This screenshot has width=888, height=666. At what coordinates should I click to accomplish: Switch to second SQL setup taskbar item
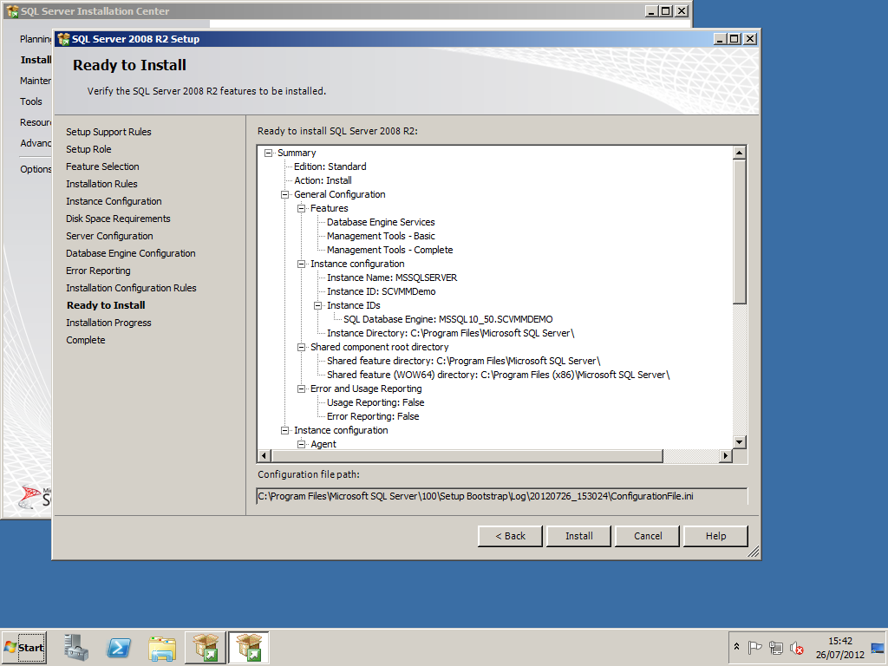point(249,647)
